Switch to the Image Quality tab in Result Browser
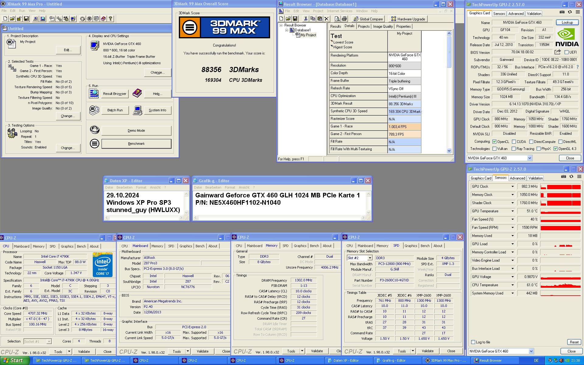The image size is (584, 365). pyautogui.click(x=383, y=26)
